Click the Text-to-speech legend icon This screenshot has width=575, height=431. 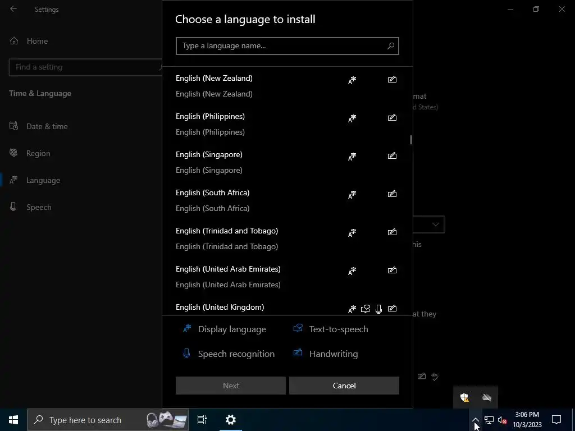(x=298, y=328)
